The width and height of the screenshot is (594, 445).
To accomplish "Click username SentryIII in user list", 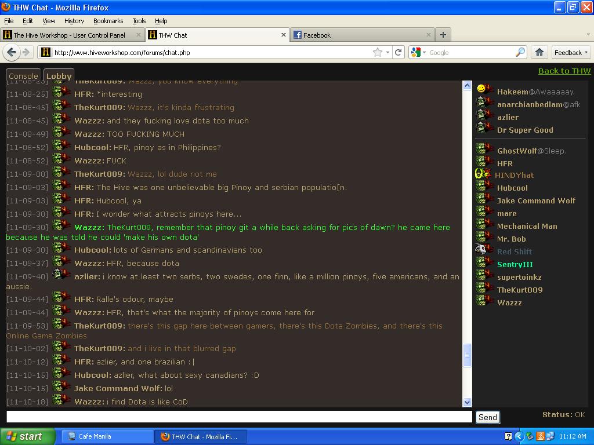I will click(x=515, y=264).
